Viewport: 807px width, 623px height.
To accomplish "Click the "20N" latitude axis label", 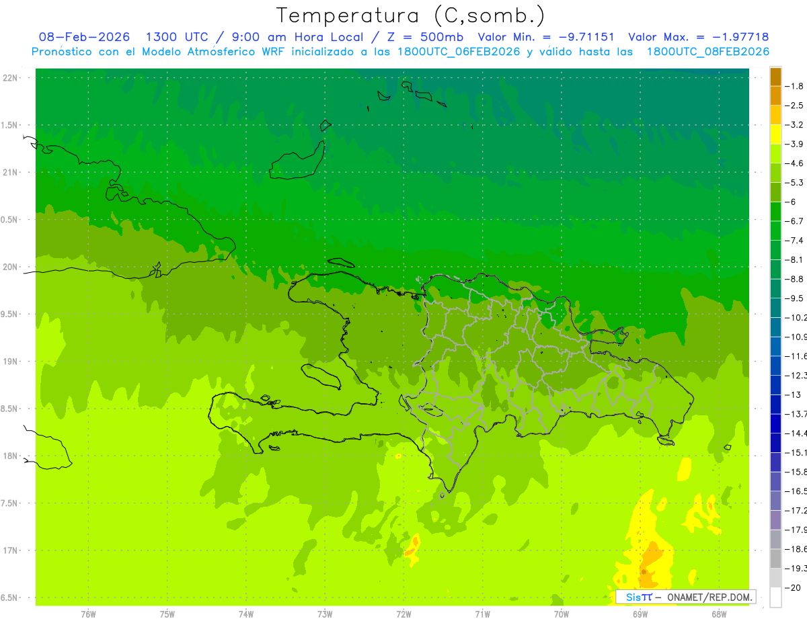I will click(x=10, y=267).
